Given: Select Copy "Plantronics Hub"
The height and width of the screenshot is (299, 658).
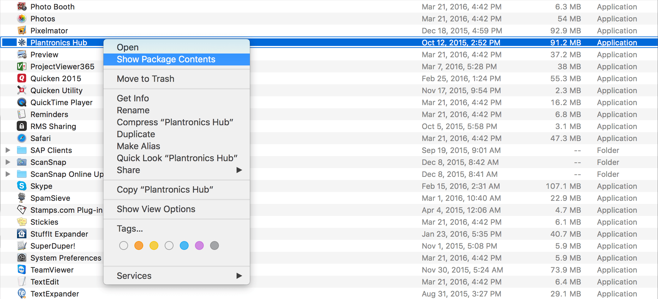Looking at the screenshot, I should coord(177,189).
